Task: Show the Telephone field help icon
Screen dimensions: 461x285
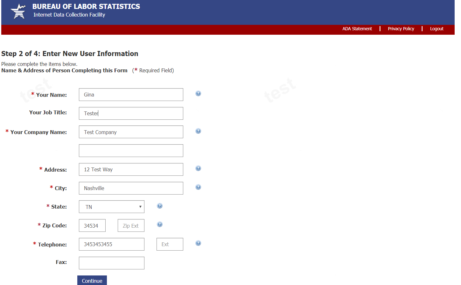Action: [198, 243]
